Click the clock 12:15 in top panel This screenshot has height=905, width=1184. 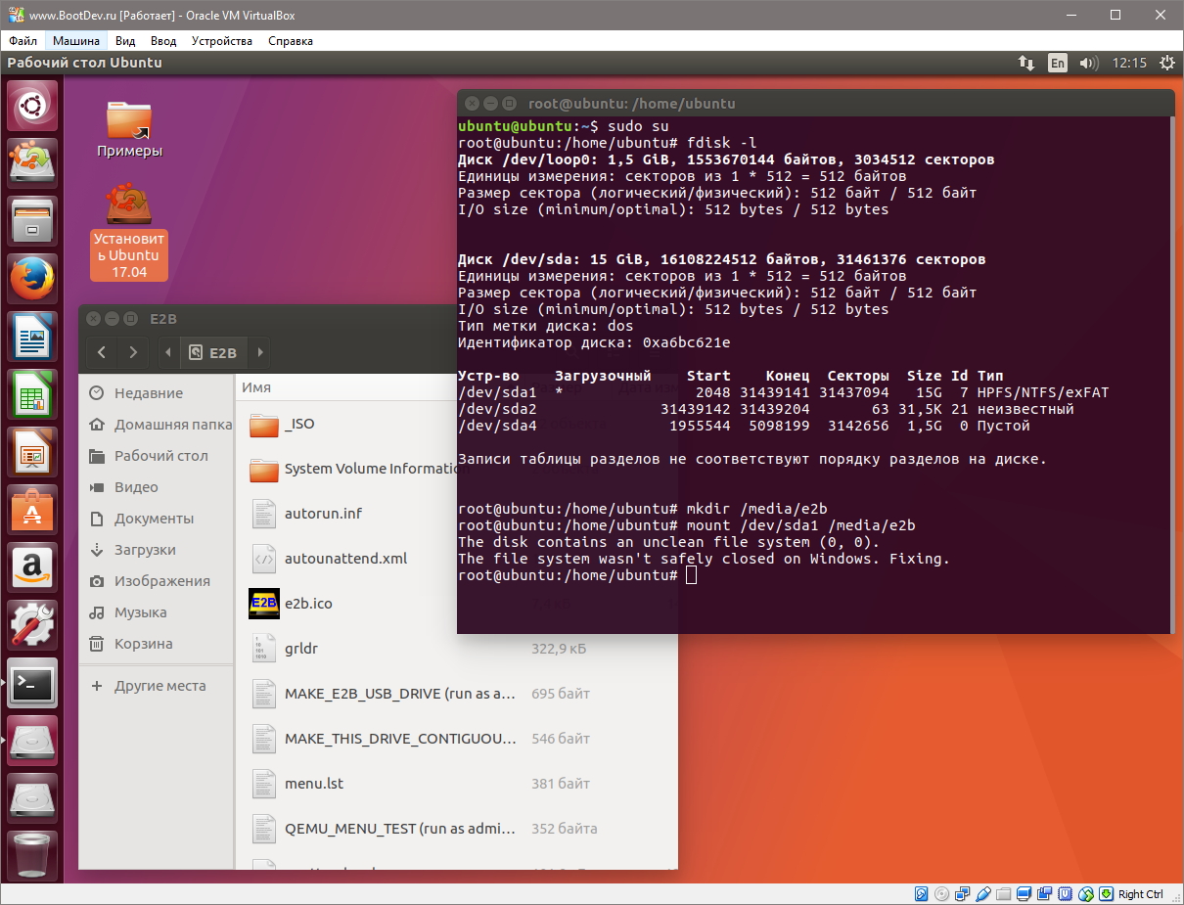click(x=1129, y=63)
